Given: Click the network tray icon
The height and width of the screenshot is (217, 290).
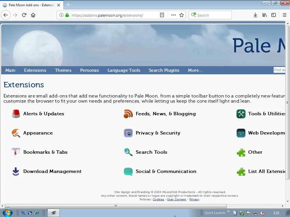Looking at the screenshot, I should (255, 213).
